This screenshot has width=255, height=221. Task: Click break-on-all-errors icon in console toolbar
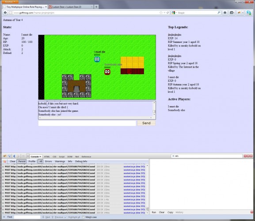5,161
